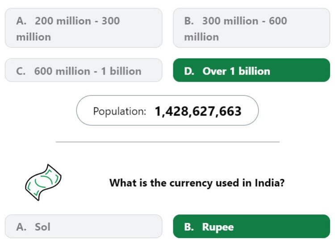Click the horizontal divider between questions
335x239 pixels.
167,142
